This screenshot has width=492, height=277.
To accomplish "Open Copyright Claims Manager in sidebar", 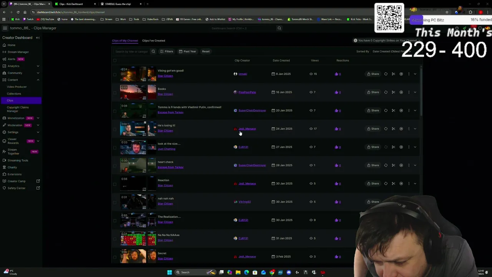I will pos(18,109).
